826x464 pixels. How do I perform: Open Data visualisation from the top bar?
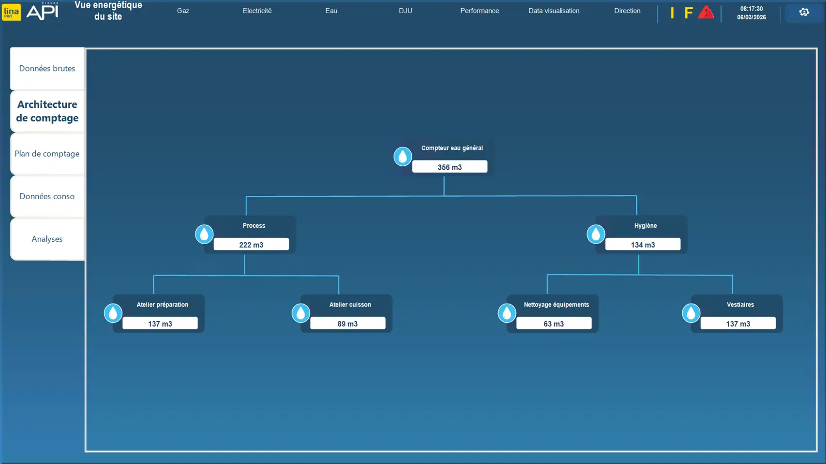[x=554, y=11]
